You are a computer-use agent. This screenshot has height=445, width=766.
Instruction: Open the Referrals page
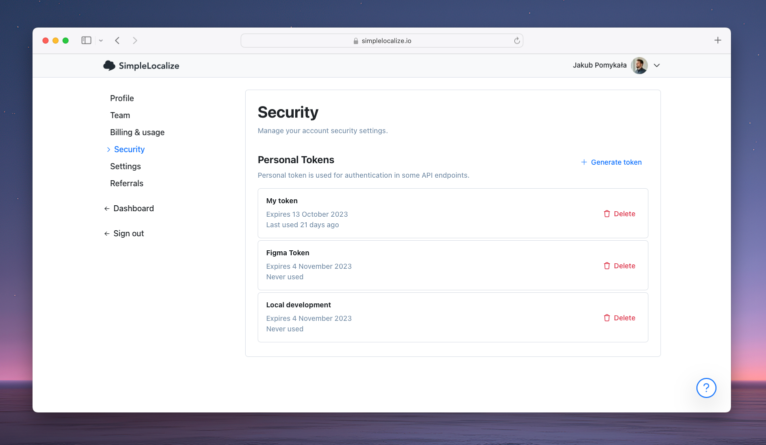127,183
